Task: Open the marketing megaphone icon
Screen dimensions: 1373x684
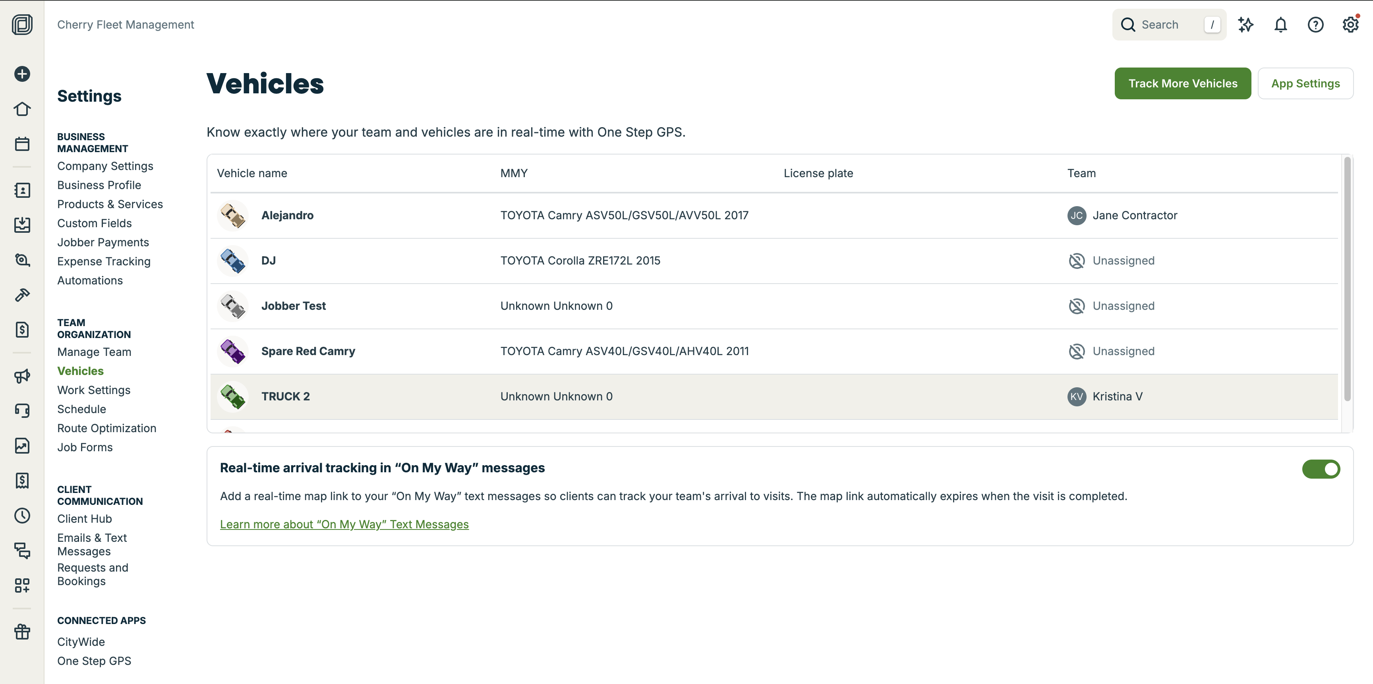Action: pyautogui.click(x=22, y=376)
